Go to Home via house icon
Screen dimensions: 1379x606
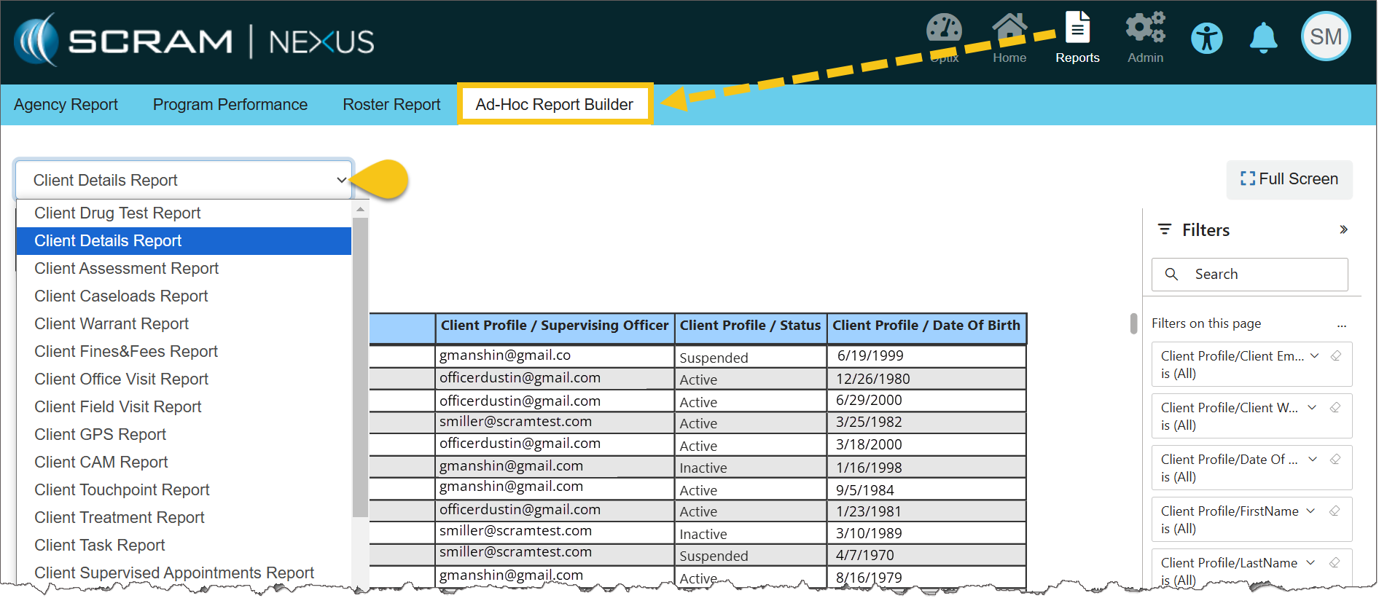tap(1009, 31)
